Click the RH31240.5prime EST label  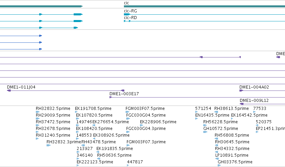(x=53, y=135)
